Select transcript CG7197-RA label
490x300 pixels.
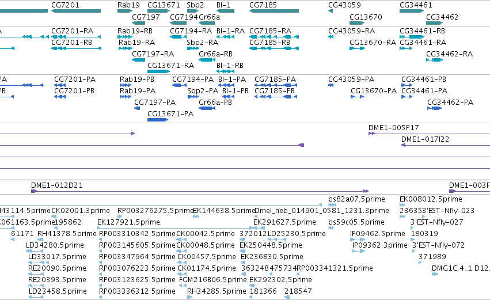pyautogui.click(x=153, y=54)
